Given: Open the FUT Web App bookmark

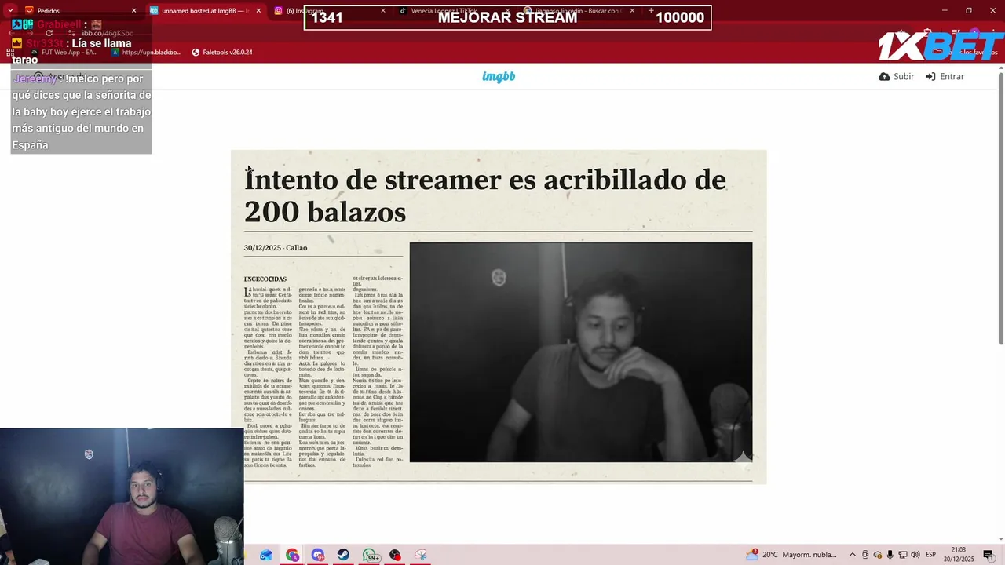Looking at the screenshot, I should [63, 52].
